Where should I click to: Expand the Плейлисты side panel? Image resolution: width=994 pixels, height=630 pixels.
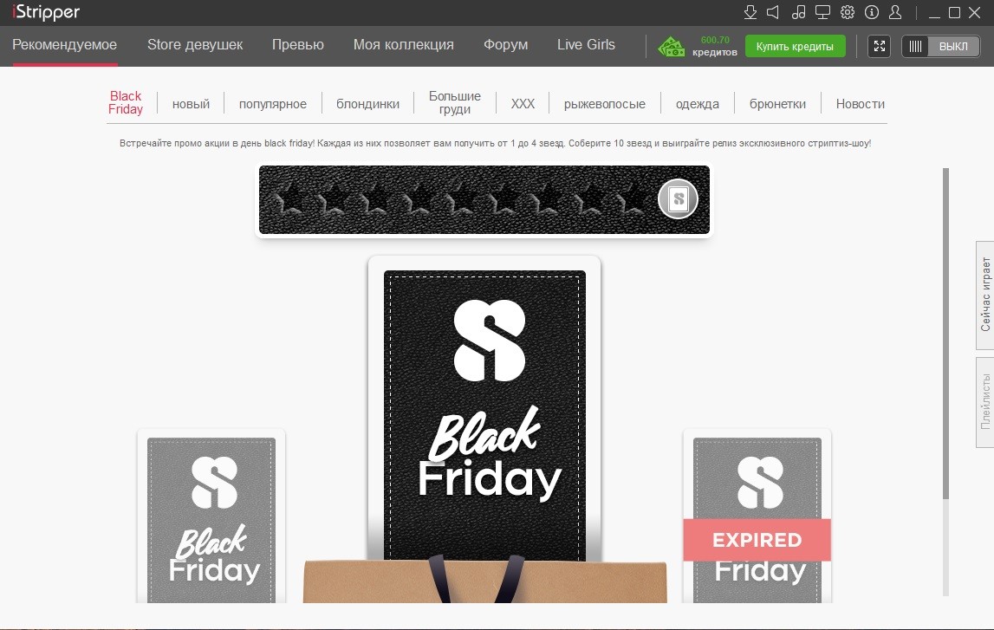pyautogui.click(x=985, y=402)
